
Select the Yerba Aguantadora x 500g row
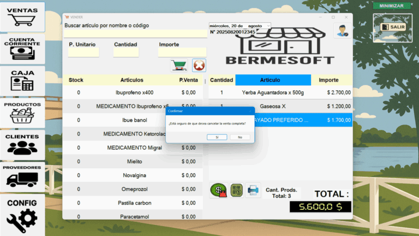(280, 93)
